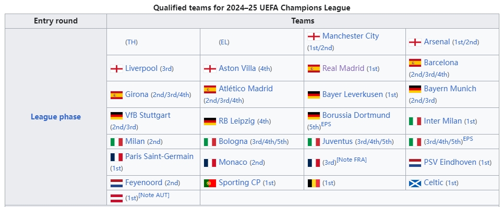Click the Spain flag beside Girona

coord(116,95)
